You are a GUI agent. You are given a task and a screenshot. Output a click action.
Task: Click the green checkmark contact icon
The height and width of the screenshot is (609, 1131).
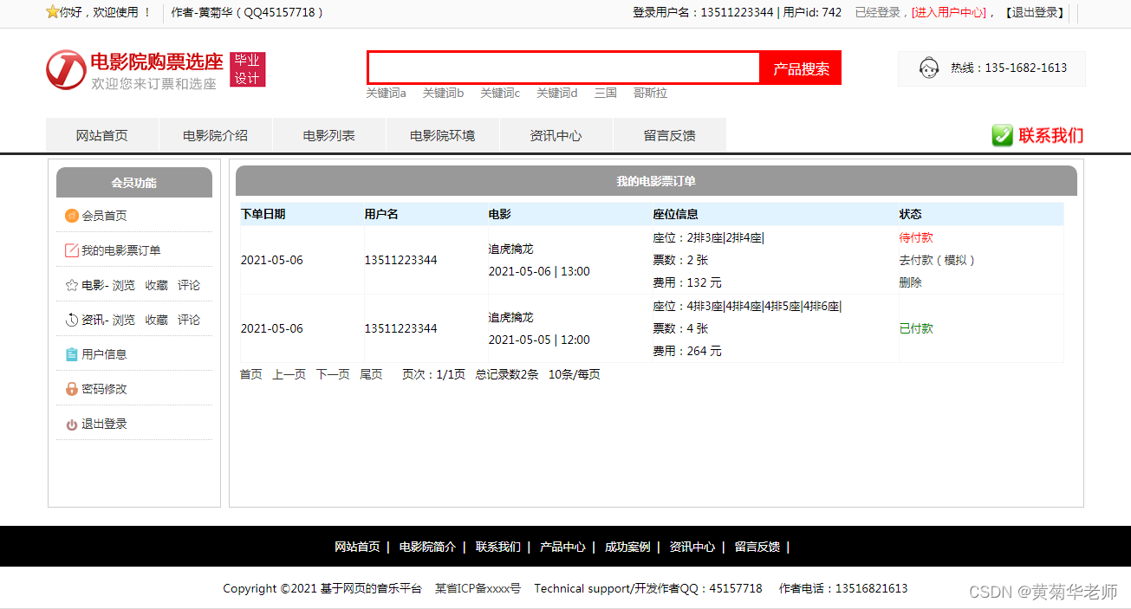pos(1003,135)
